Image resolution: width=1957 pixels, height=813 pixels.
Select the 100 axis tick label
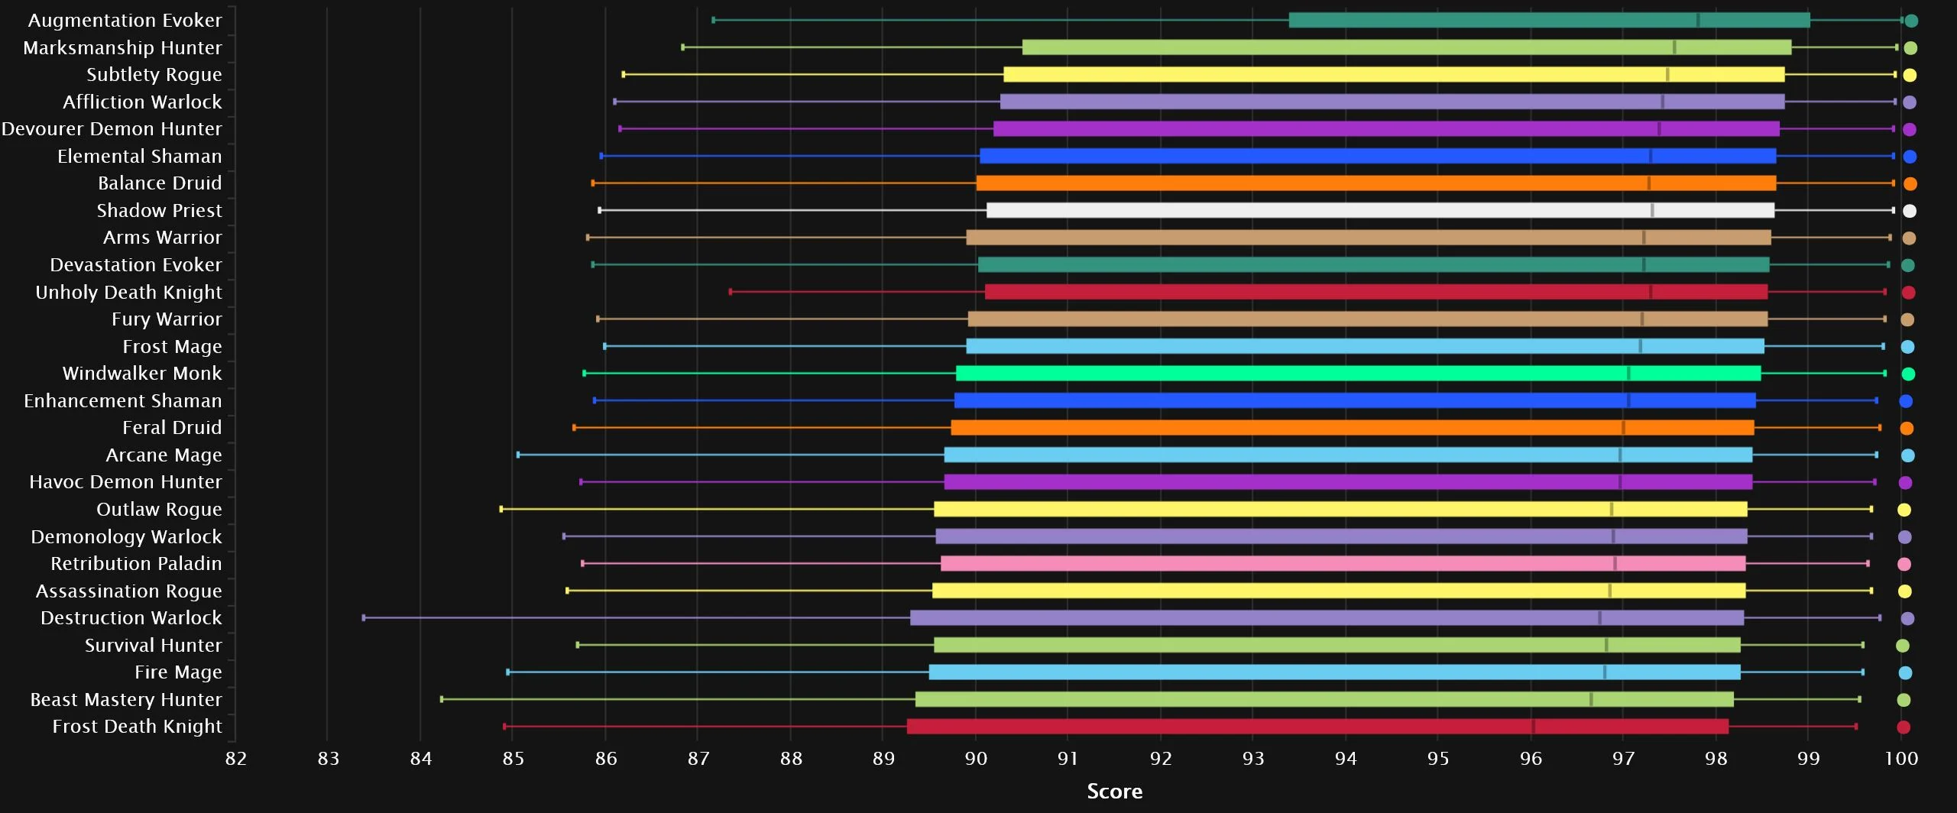(x=1900, y=759)
